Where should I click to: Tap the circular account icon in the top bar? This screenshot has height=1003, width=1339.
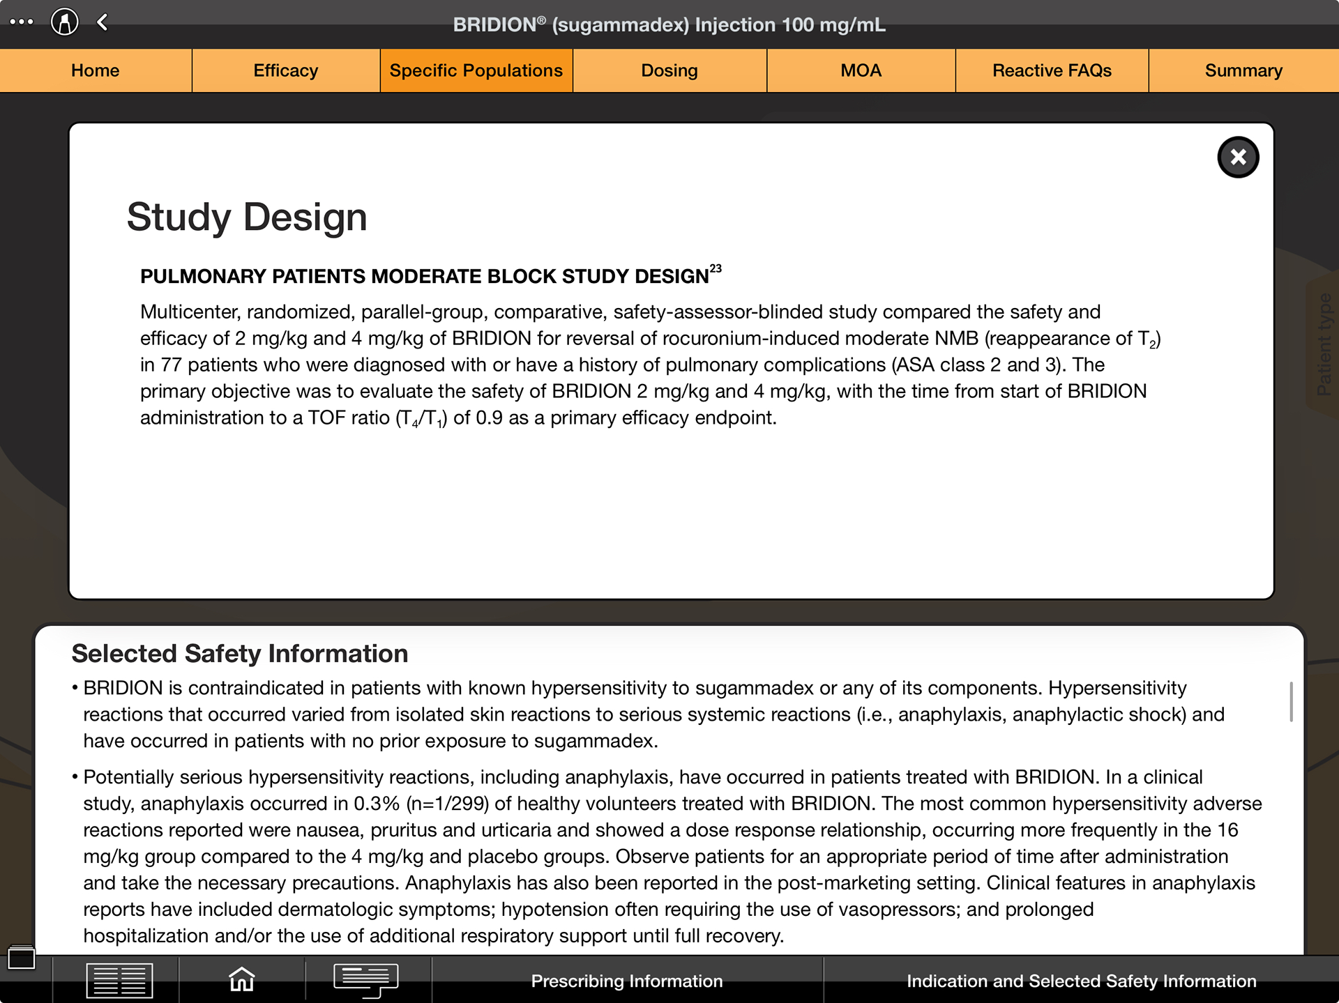pos(65,22)
